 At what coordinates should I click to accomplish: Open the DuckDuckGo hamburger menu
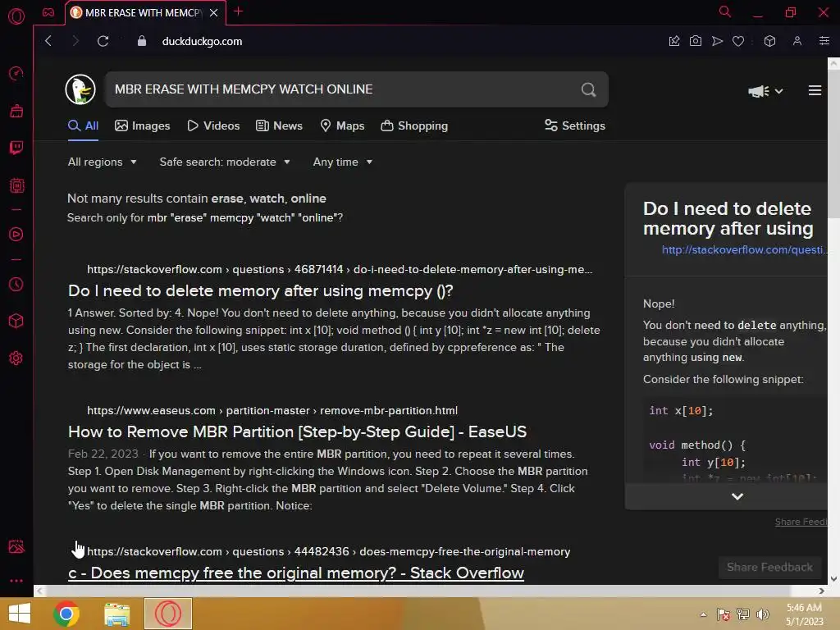coord(815,90)
